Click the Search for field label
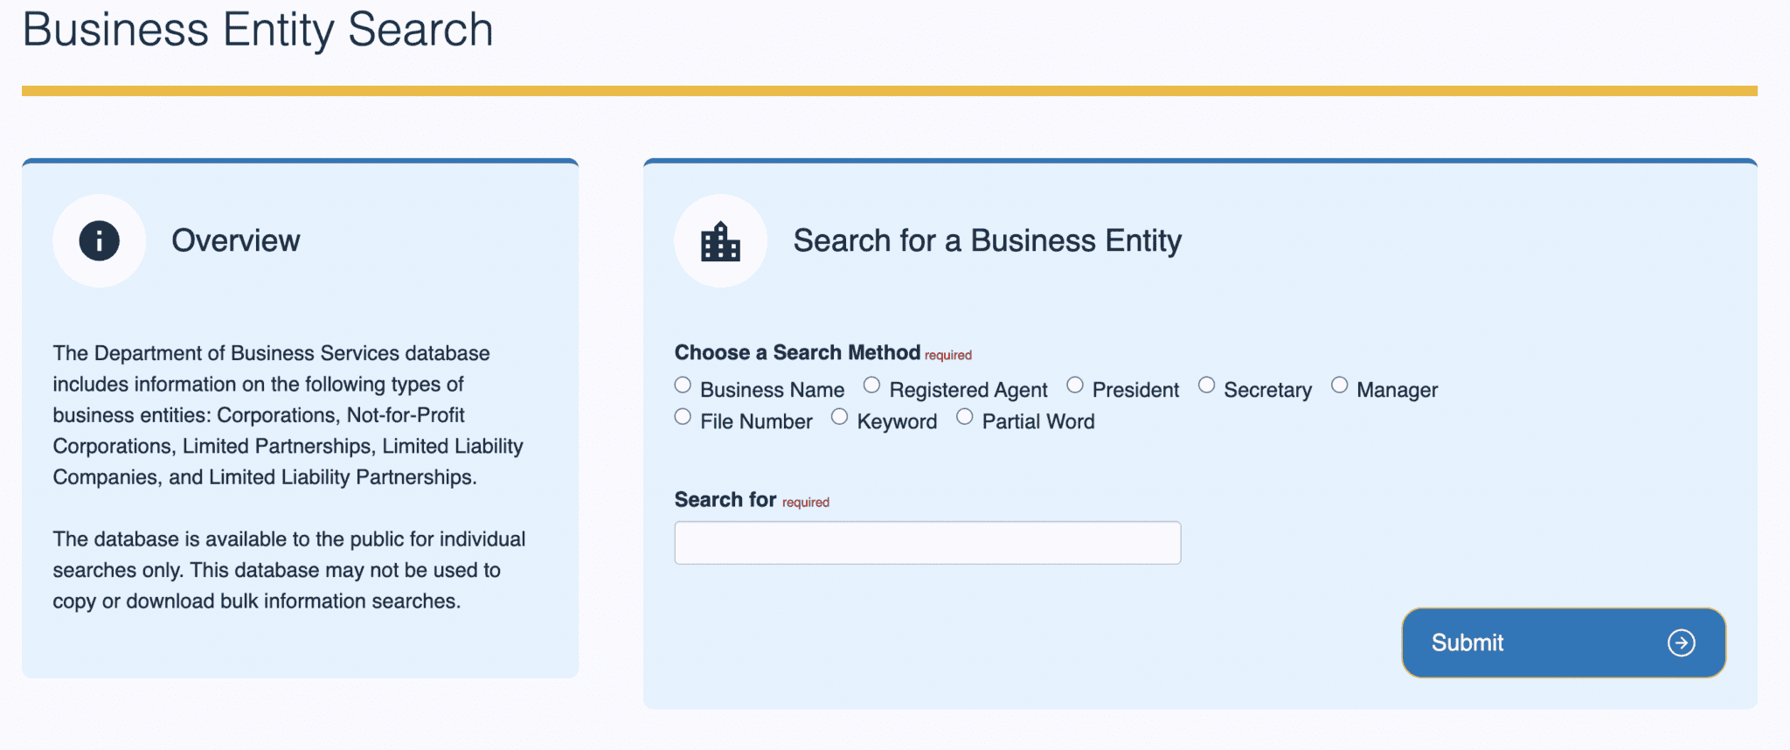Image resolution: width=1790 pixels, height=750 pixels. (725, 499)
